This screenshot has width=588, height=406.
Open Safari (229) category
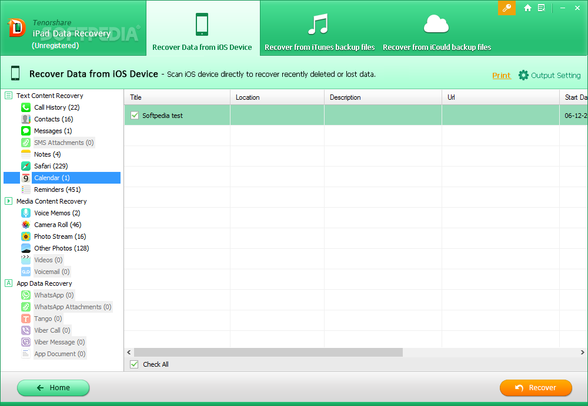[x=51, y=166]
